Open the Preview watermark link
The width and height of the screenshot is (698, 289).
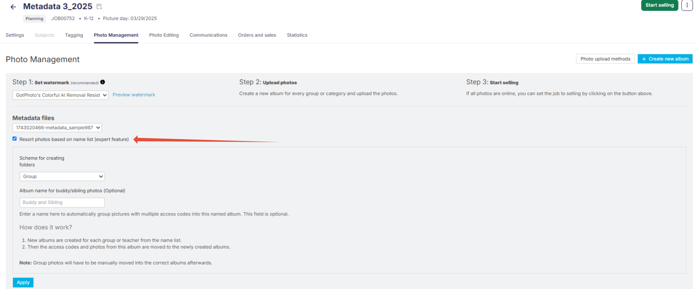(x=134, y=95)
